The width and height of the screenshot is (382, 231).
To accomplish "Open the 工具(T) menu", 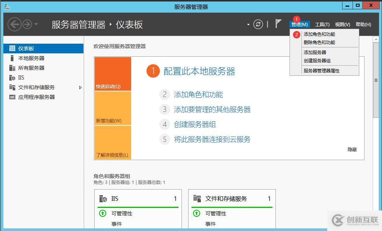I will pyautogui.click(x=322, y=24).
